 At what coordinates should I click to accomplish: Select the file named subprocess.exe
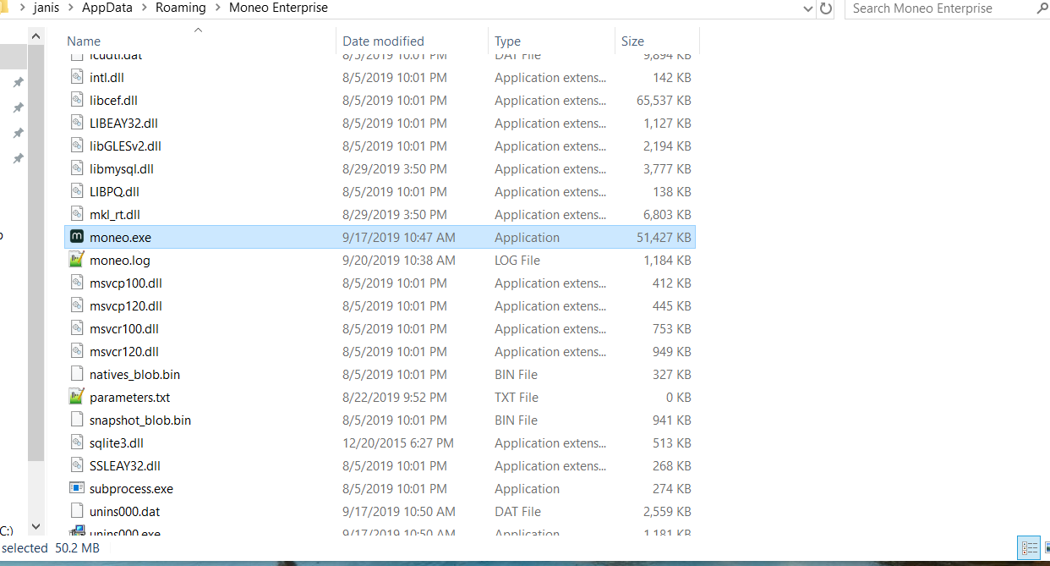131,489
